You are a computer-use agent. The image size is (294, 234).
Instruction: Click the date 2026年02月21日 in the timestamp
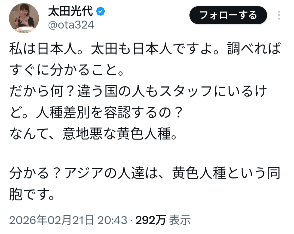pyautogui.click(x=52, y=220)
